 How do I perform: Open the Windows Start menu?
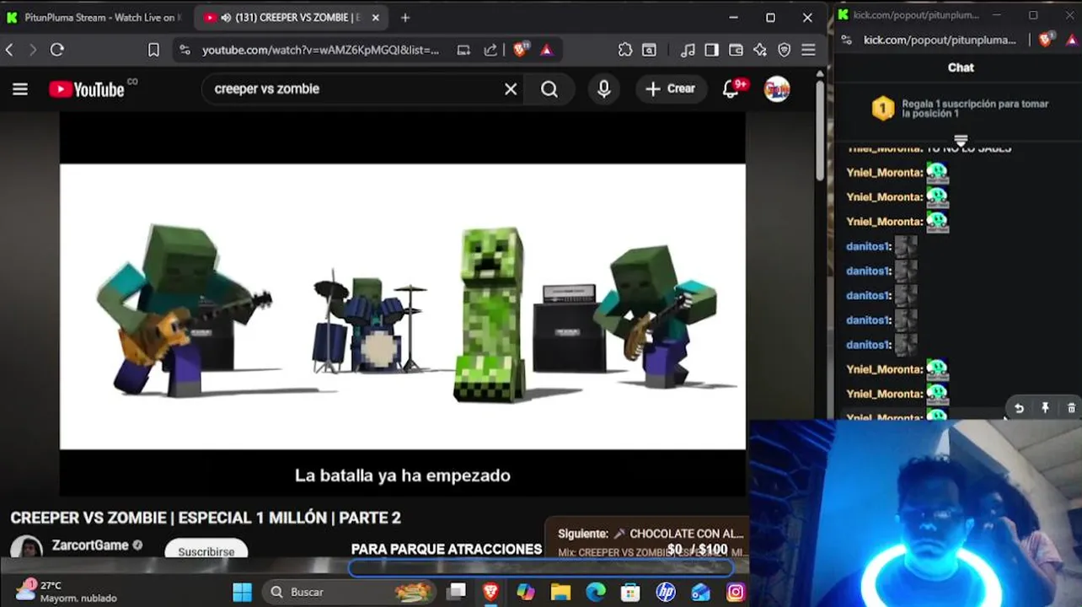[242, 593]
